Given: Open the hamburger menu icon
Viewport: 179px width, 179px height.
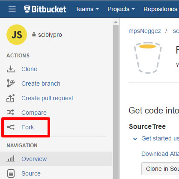Looking at the screenshot, I should (12, 9).
